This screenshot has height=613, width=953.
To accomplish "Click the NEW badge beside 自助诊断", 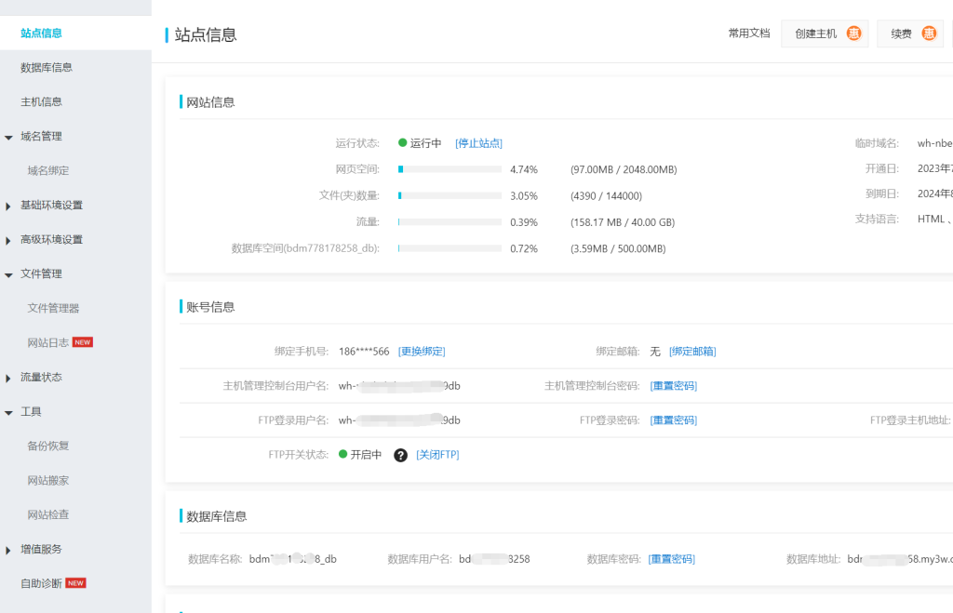I will click(x=75, y=583).
